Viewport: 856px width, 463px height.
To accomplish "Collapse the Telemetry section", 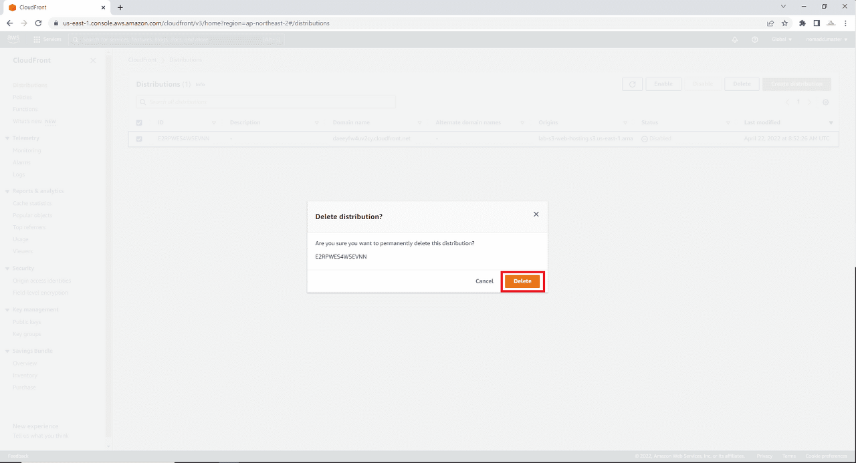I will [7, 138].
